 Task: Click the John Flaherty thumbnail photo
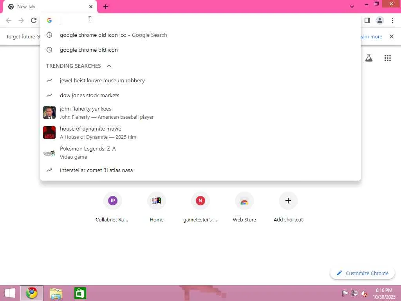point(49,112)
